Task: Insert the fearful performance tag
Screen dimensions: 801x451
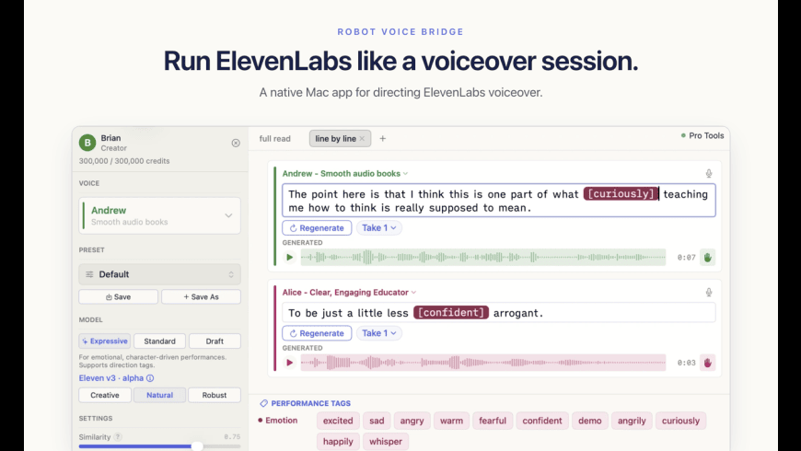Action: pyautogui.click(x=493, y=421)
